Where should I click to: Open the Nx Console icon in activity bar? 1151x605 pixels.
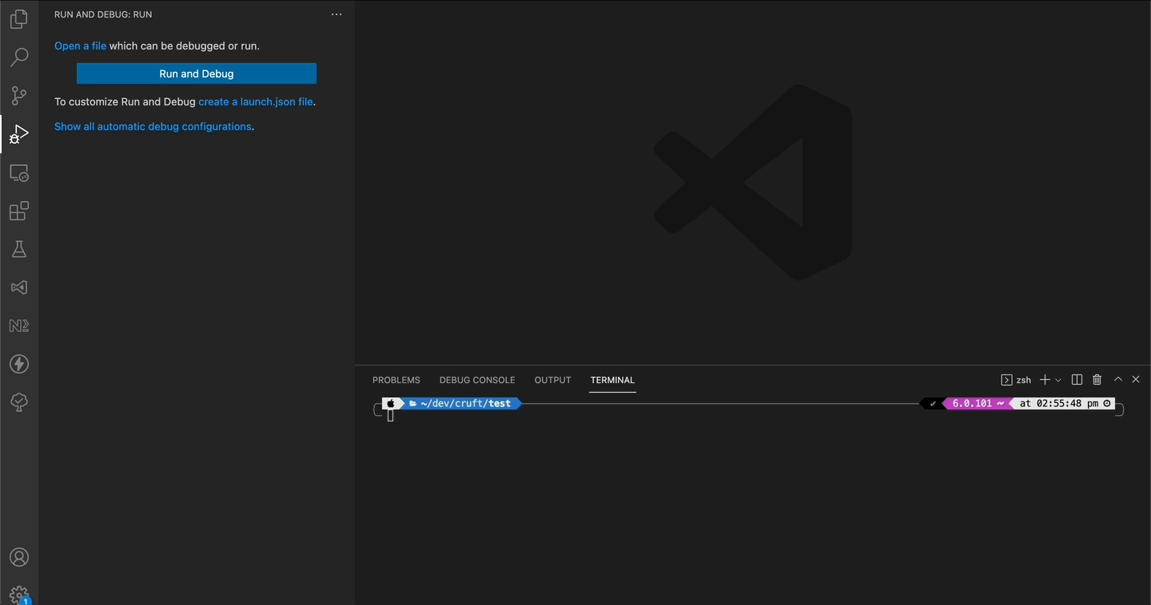(19, 326)
